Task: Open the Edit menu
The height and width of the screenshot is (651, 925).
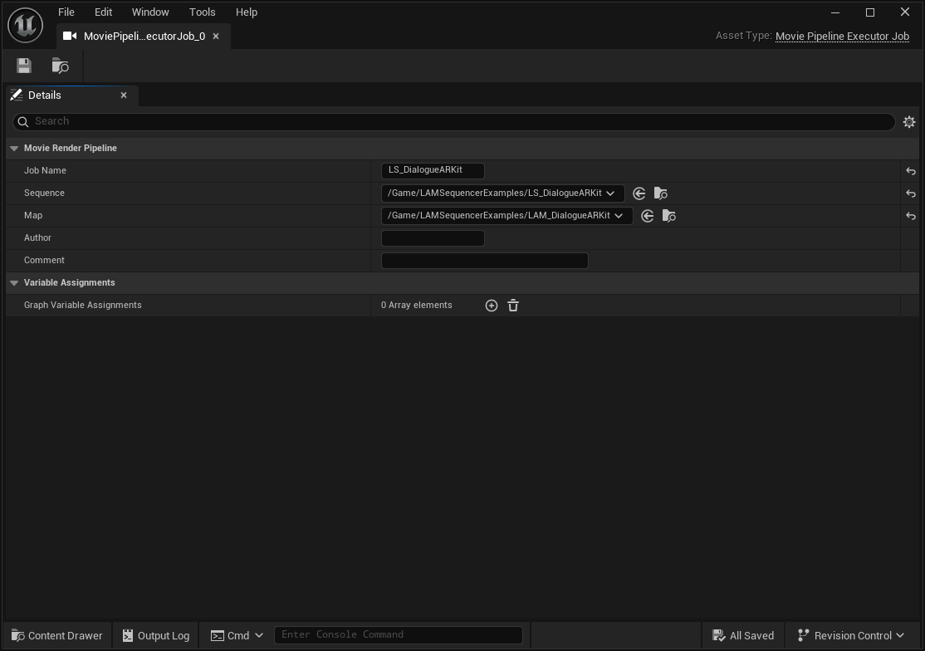Action: click(x=103, y=12)
